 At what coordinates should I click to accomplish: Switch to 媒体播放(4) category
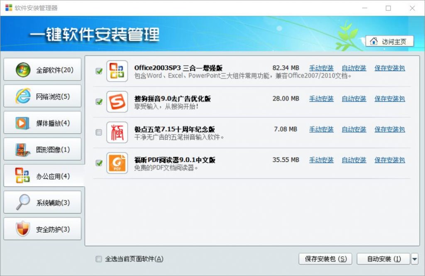point(43,123)
